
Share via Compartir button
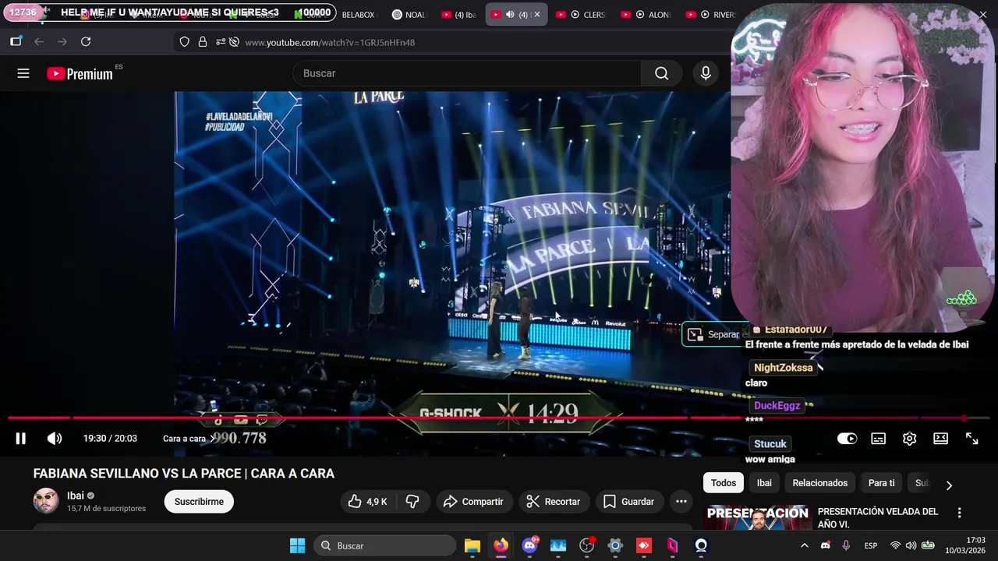473,502
